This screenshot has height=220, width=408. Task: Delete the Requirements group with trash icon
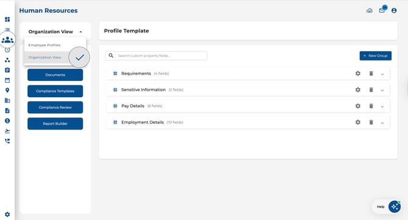tap(371, 74)
